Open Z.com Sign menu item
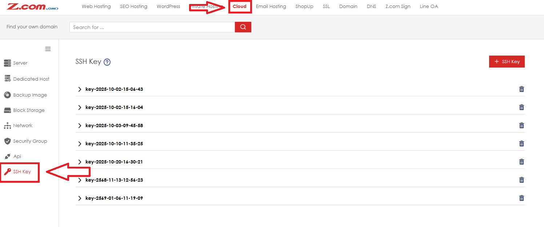Screen dimensions: 544x227 [398, 7]
